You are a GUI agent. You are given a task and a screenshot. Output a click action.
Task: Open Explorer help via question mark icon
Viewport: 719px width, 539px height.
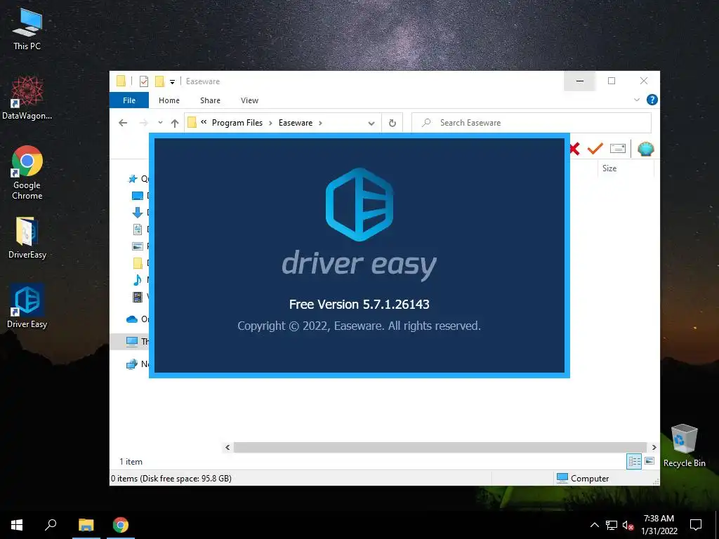652,100
